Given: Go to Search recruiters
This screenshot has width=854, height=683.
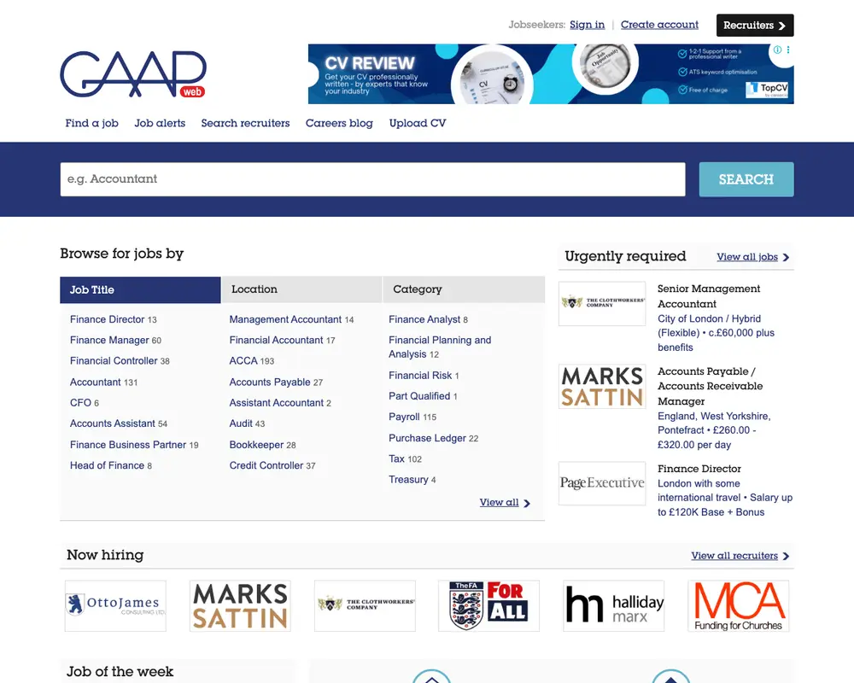Looking at the screenshot, I should tap(246, 123).
